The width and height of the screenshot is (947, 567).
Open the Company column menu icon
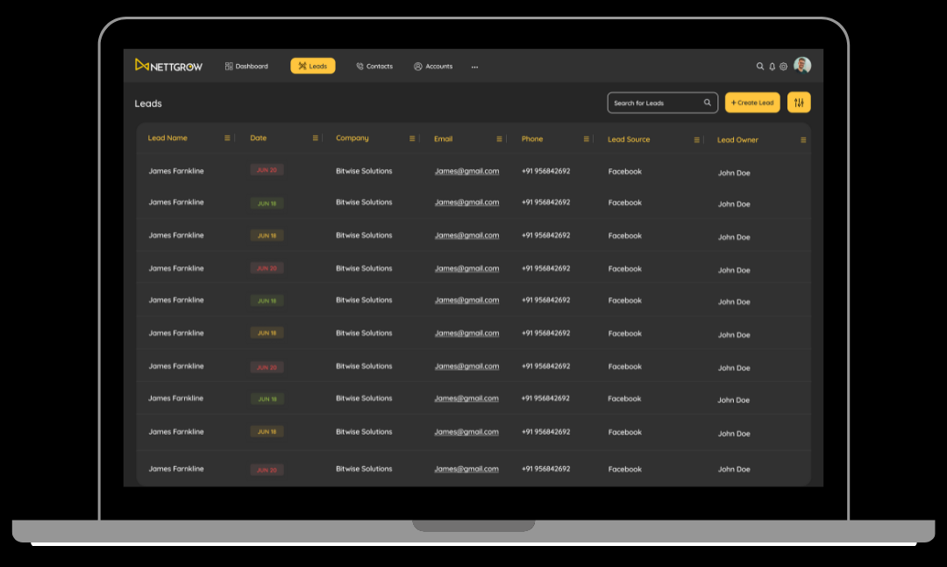click(x=412, y=138)
